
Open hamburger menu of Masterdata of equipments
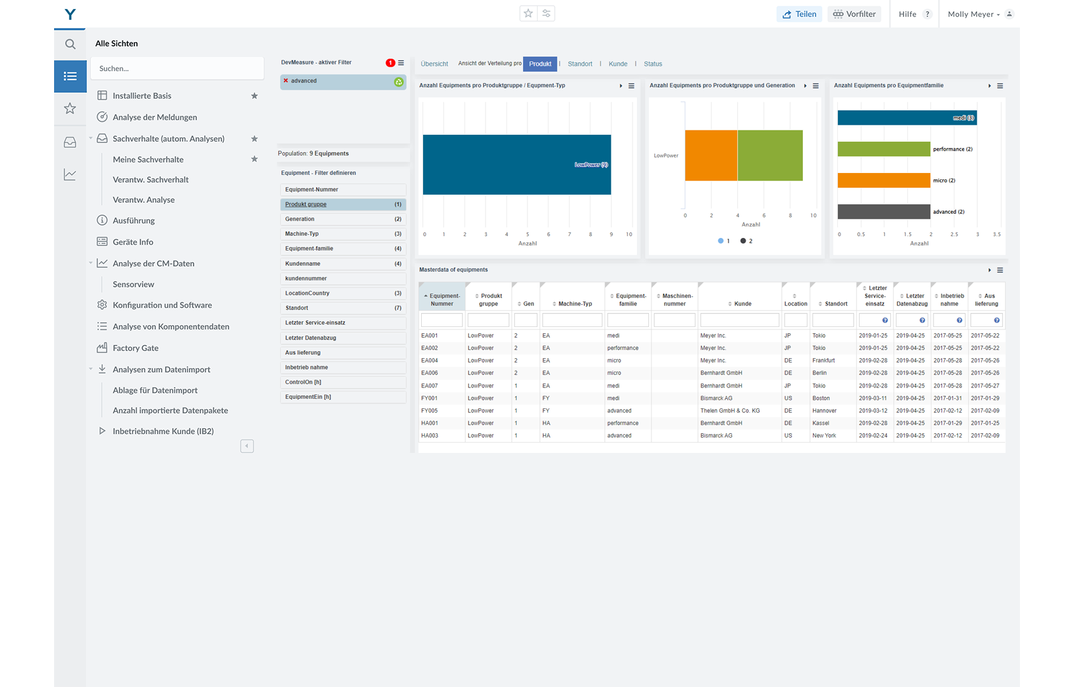point(1000,270)
